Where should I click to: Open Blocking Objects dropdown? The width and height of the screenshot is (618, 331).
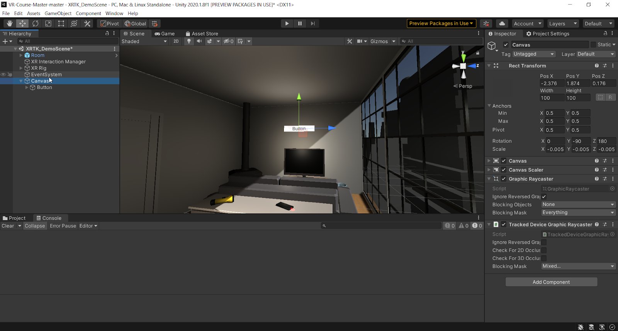tap(578, 204)
